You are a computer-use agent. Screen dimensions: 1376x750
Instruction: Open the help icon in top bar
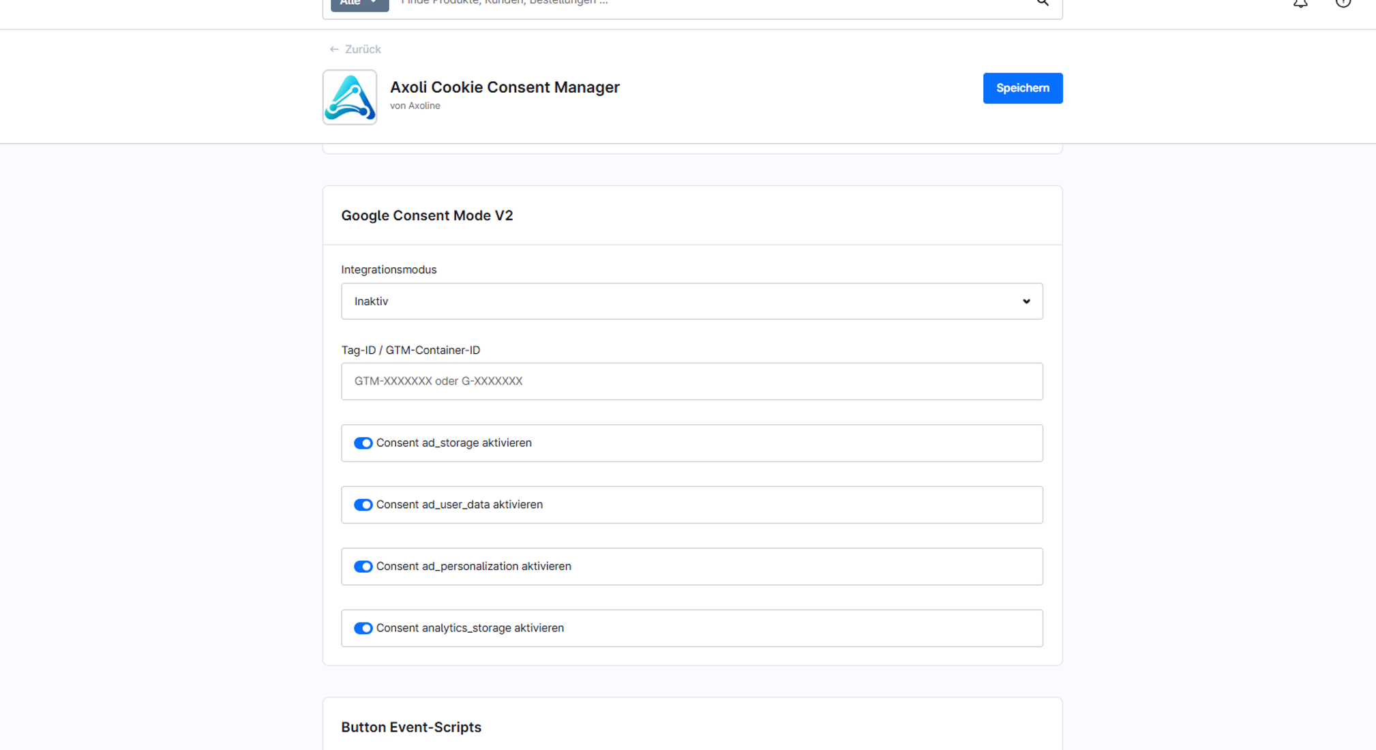(1343, 3)
